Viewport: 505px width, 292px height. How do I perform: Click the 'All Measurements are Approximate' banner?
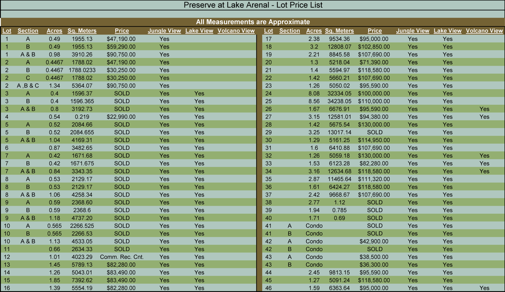coord(252,22)
